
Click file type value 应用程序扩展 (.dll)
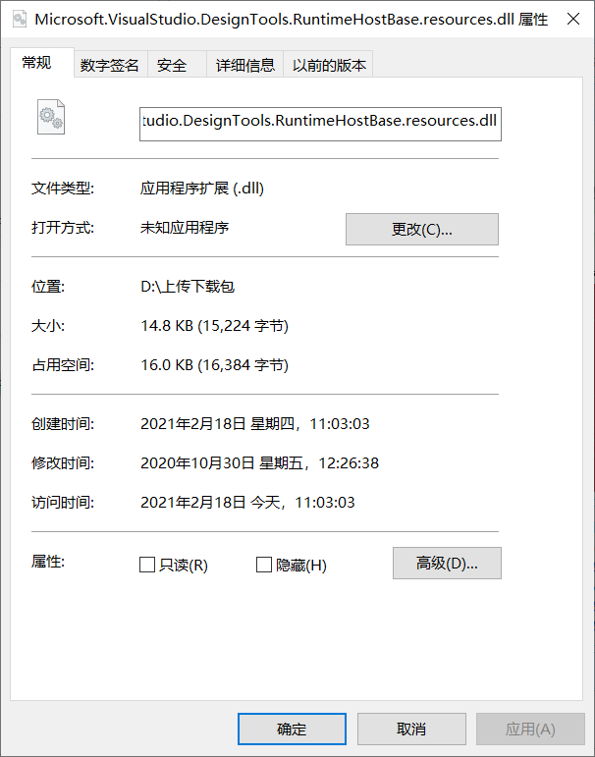(202, 189)
